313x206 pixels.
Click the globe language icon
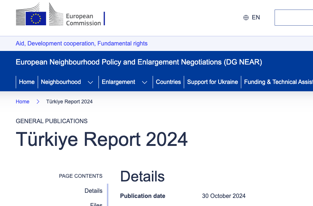pos(246,18)
